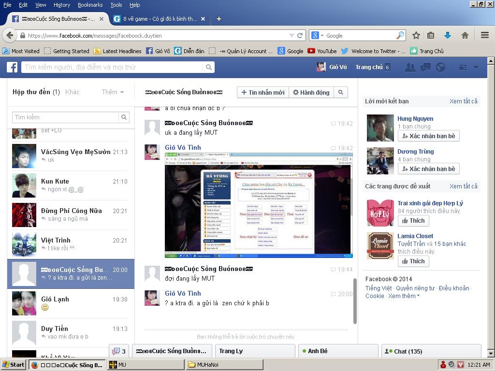The width and height of the screenshot is (495, 371).
Task: Confirm friend request from Hung Nguyen
Action: (x=429, y=136)
